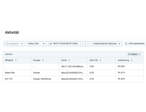Click the Gruppe column header label

point(37,60)
